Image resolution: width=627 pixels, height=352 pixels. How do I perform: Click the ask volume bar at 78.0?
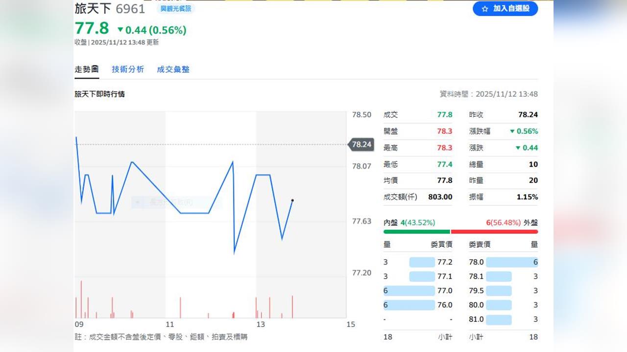[511, 262]
